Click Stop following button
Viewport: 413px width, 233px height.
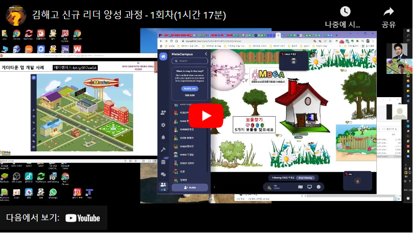(x=305, y=178)
